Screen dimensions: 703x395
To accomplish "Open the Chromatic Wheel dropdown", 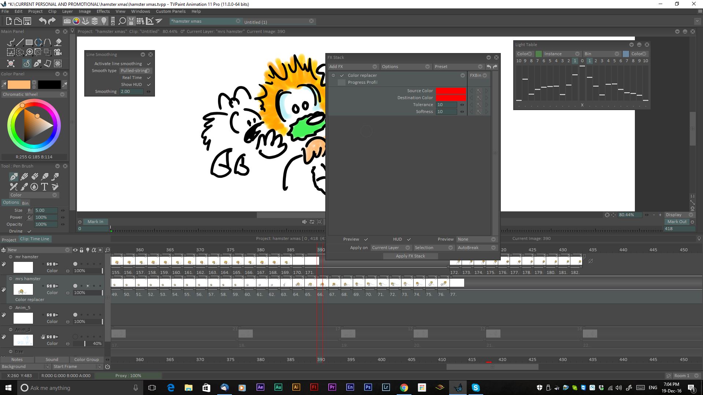I will [x=33, y=94].
